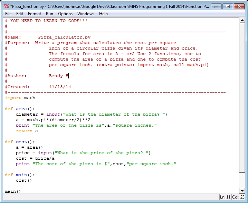
Task: Click the 'Brady B' author name
Action: point(59,76)
